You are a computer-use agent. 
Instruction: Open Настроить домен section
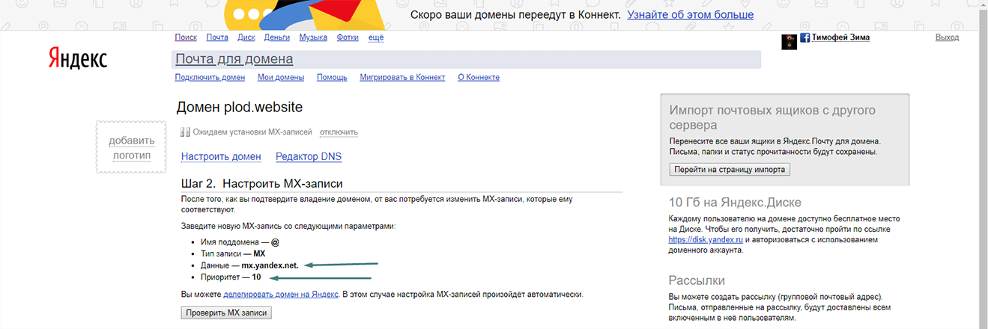(221, 156)
